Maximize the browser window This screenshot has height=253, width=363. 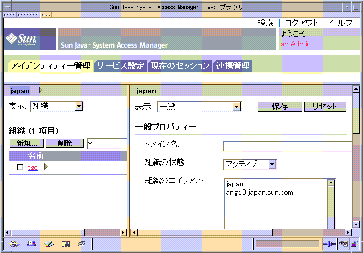[356, 7]
